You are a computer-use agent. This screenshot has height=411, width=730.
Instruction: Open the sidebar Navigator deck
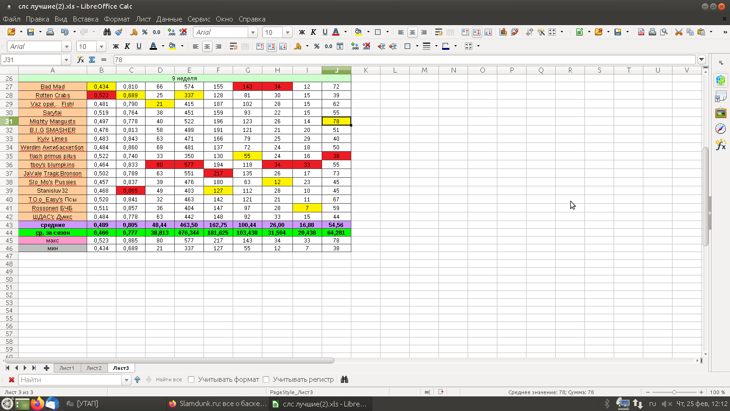point(721,129)
